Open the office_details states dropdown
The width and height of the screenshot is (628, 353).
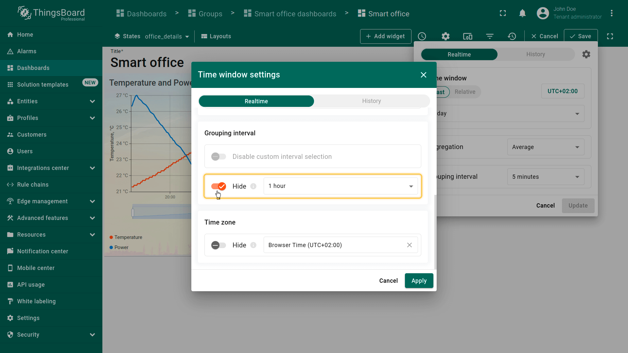click(x=167, y=36)
